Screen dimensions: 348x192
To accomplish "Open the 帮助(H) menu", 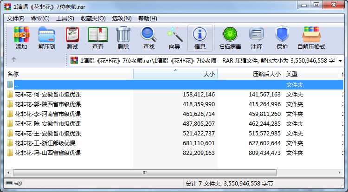I will pyautogui.click(x=148, y=19).
